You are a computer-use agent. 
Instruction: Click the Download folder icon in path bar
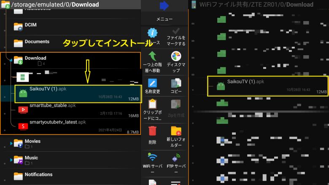[x=5, y=5]
